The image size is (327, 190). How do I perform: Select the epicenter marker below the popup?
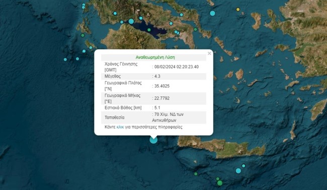pos(153,140)
